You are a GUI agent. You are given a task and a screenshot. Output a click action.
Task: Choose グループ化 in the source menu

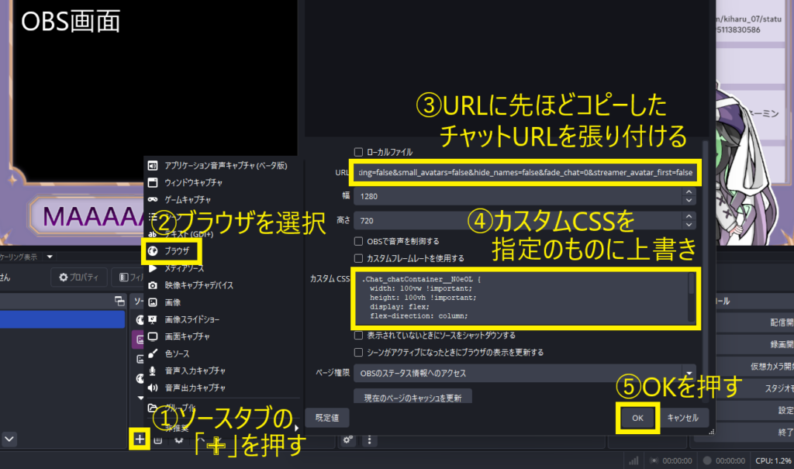[x=180, y=407]
